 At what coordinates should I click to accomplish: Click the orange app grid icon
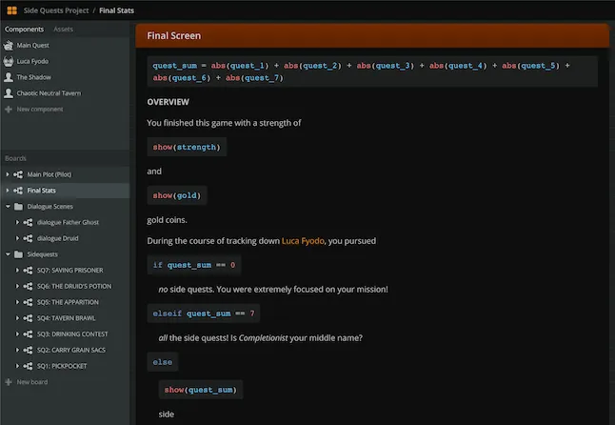pyautogui.click(x=11, y=10)
